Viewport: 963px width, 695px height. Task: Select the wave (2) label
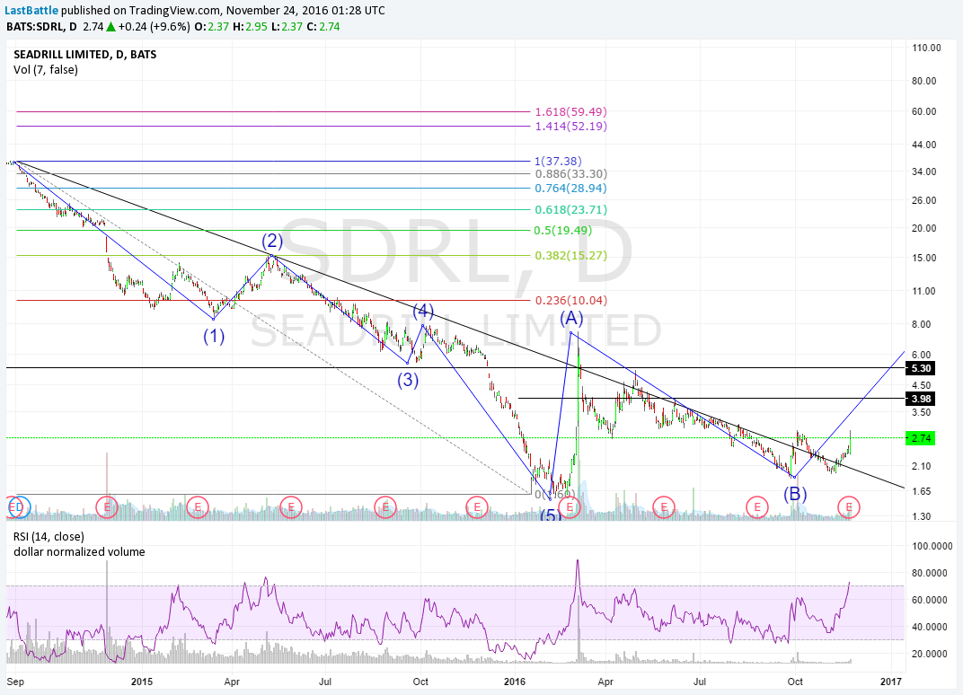coord(272,240)
